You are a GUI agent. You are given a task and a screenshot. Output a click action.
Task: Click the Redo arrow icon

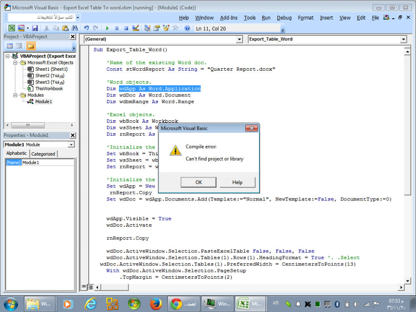pyautogui.click(x=96, y=28)
